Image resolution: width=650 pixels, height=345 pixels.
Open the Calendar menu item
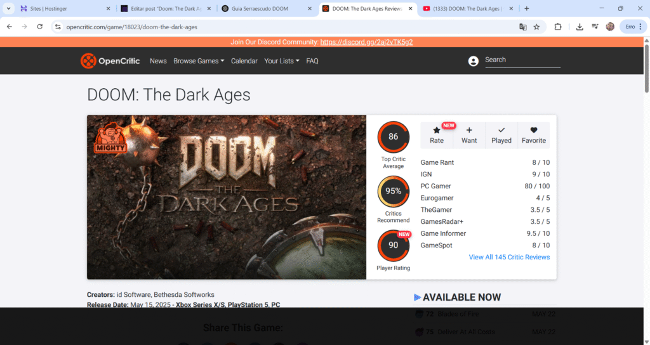click(244, 61)
